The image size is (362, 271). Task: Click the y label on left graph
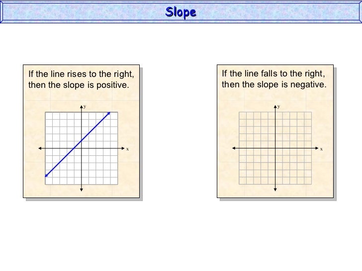click(85, 106)
